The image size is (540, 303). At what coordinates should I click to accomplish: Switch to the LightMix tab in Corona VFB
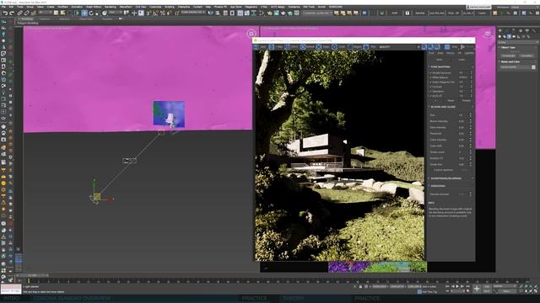coord(469,53)
